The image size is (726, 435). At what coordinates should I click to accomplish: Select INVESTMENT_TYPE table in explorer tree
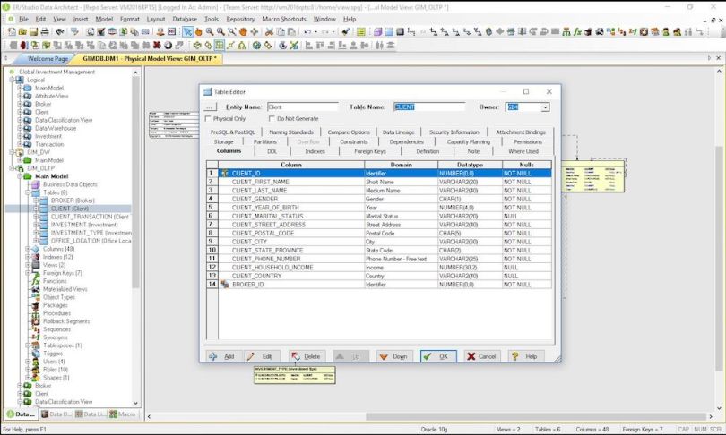[91, 233]
